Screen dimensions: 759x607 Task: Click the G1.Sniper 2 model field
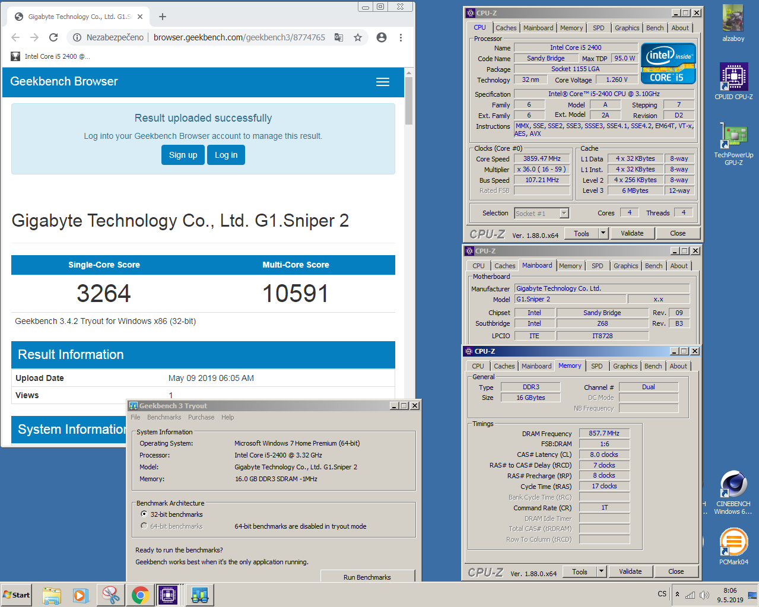[570, 299]
